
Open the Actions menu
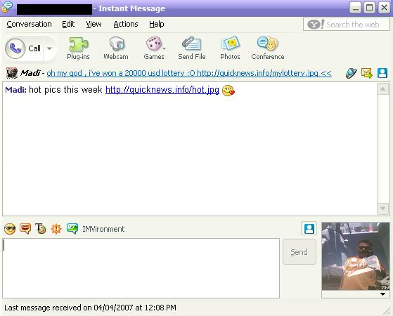pyautogui.click(x=126, y=24)
